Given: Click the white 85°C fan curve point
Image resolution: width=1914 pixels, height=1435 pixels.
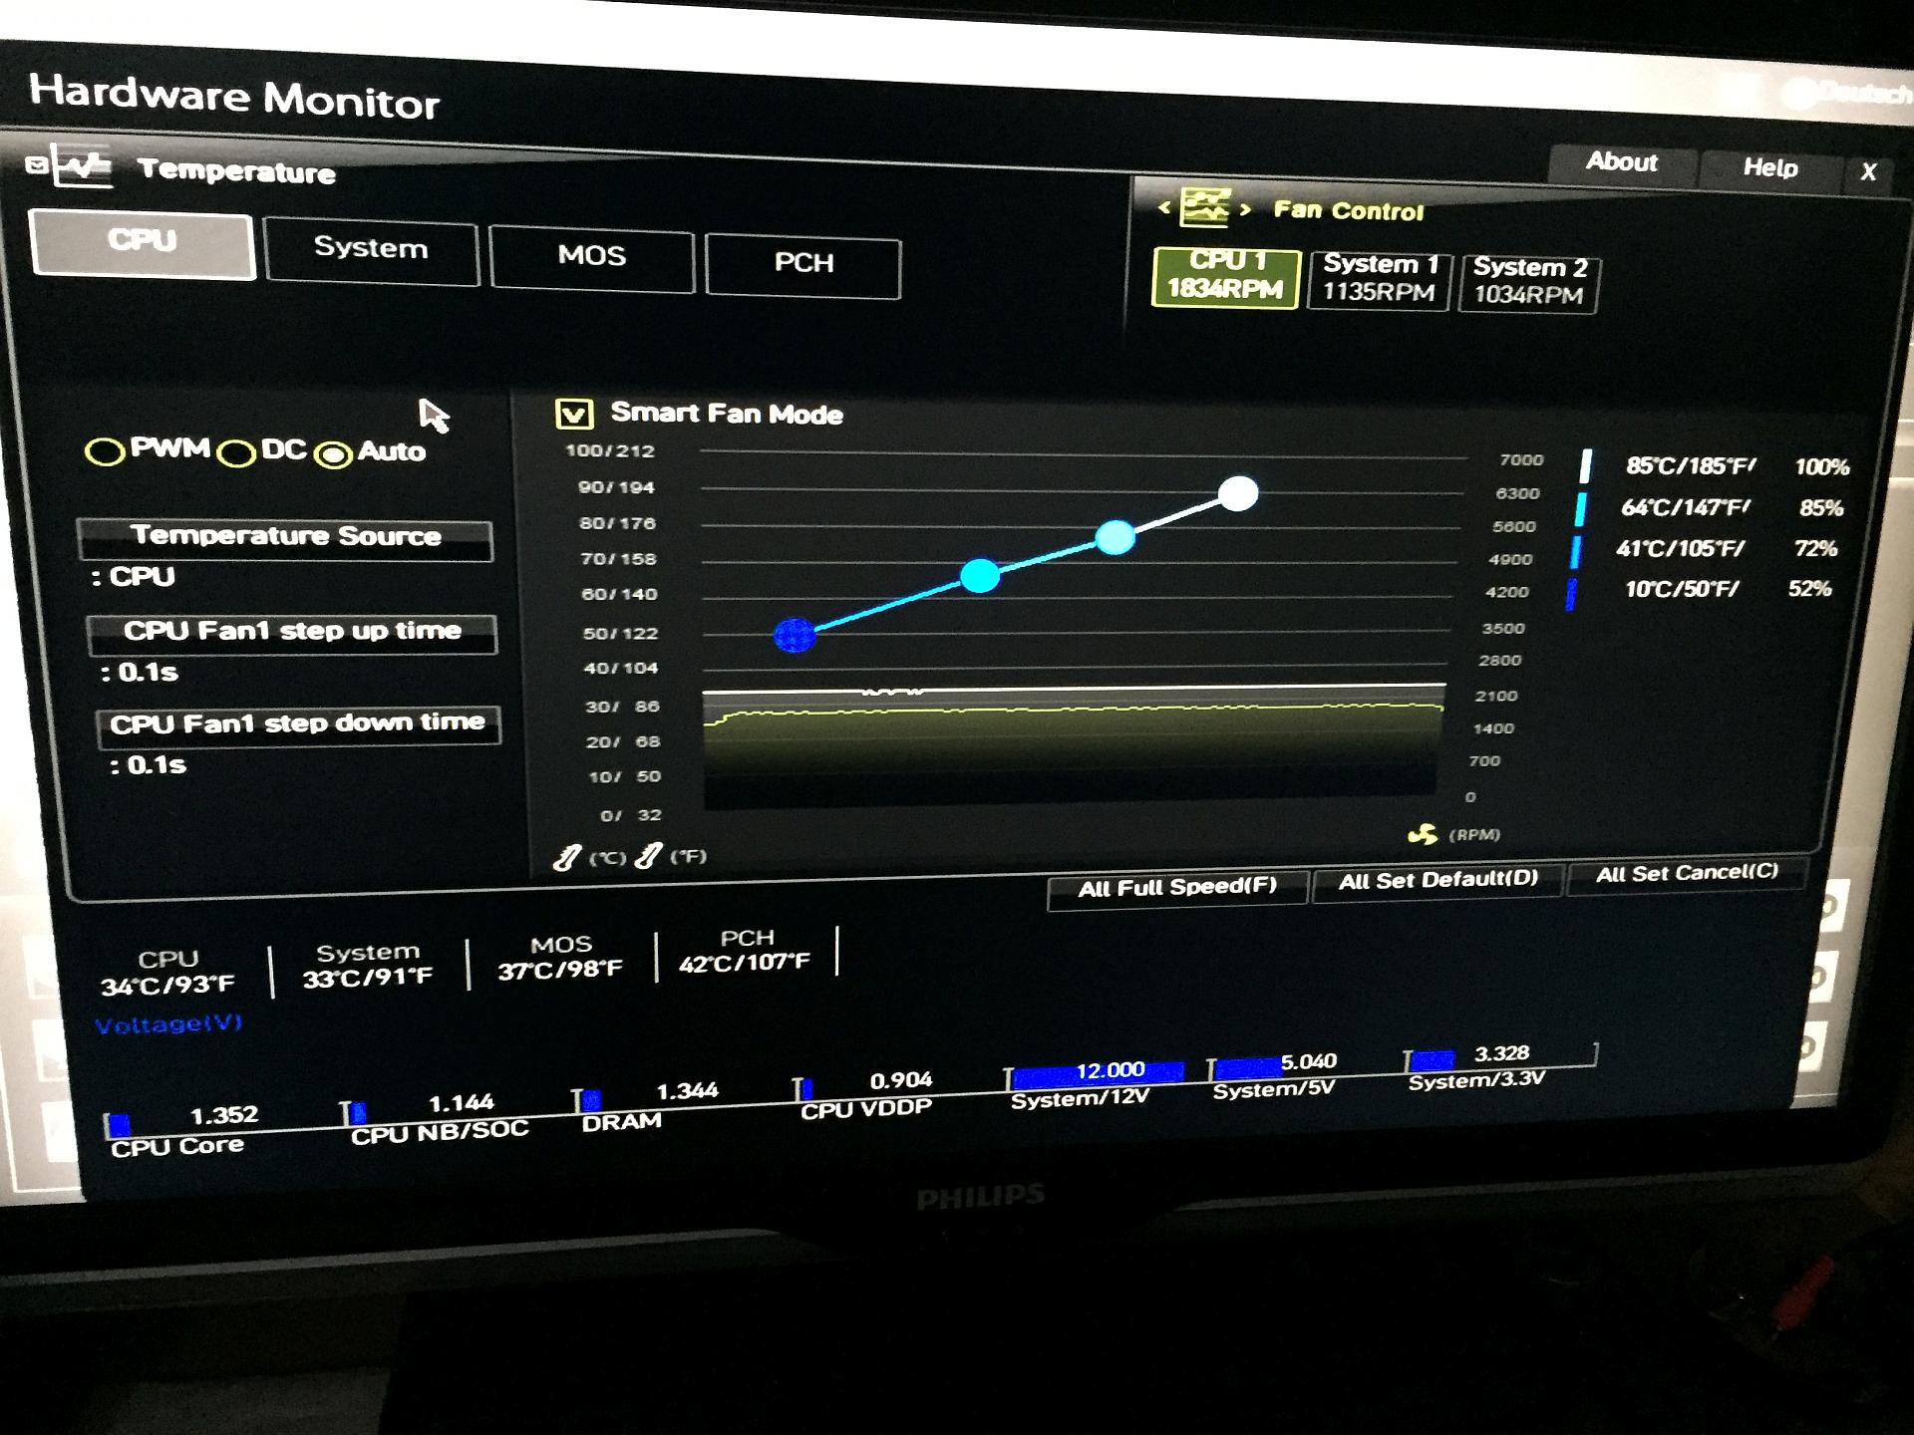Looking at the screenshot, I should point(1238,493).
